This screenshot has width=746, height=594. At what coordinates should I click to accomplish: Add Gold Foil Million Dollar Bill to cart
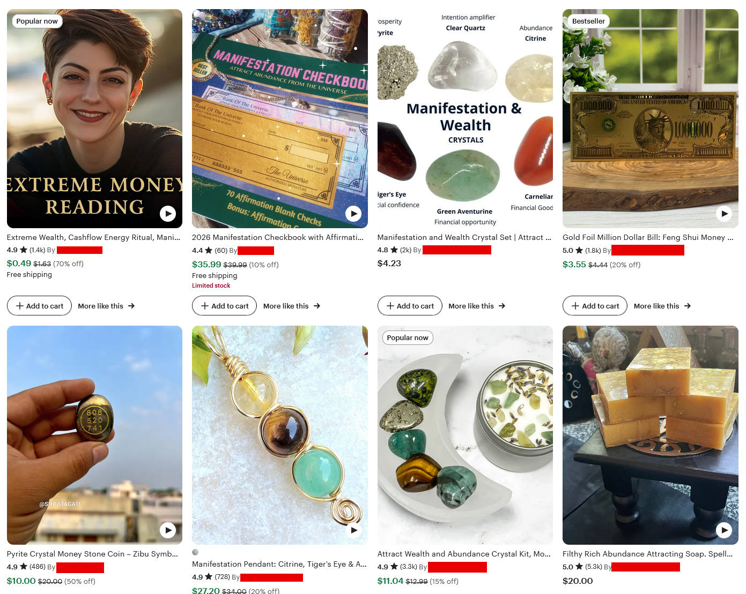[x=595, y=306]
